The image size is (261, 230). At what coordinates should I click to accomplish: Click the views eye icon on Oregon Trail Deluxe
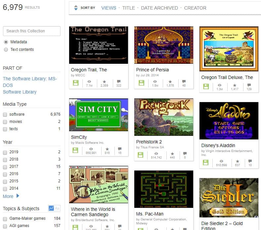220,85
